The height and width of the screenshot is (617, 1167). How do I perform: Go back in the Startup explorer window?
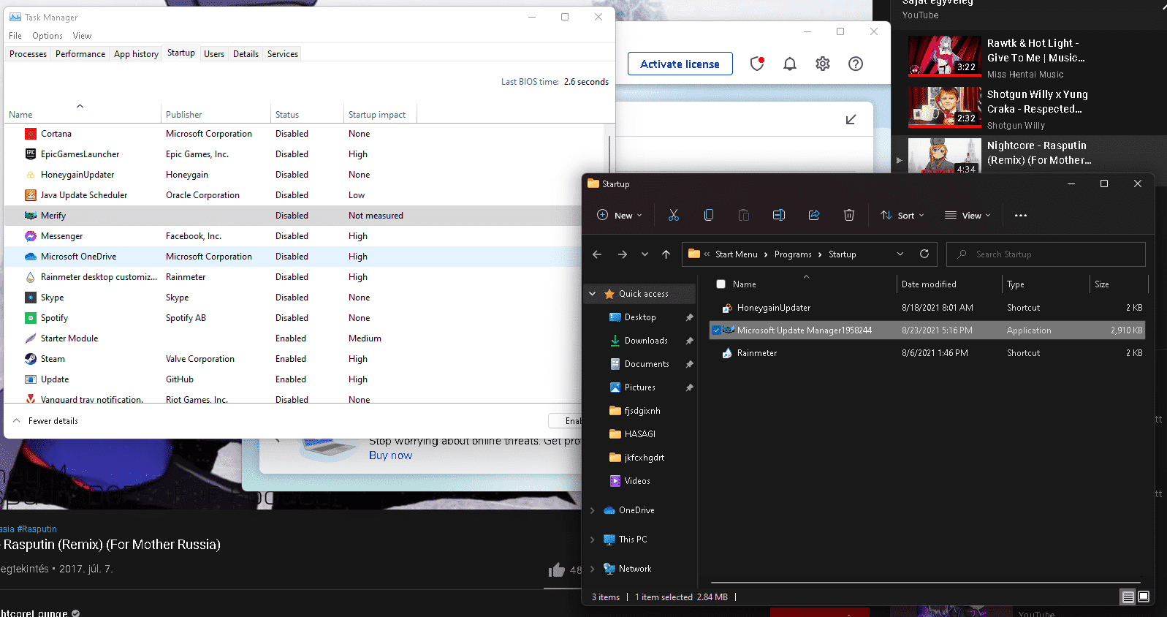pos(597,254)
